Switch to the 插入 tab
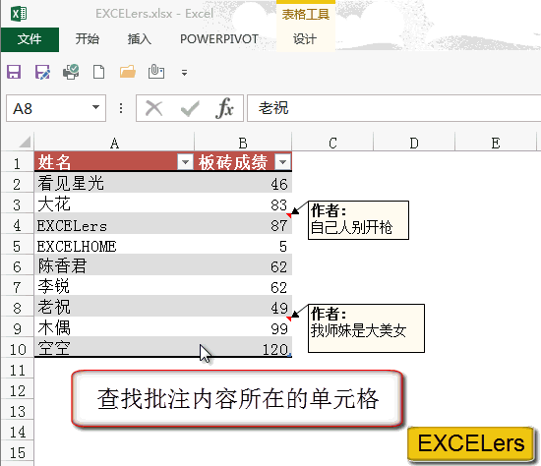Image resolution: width=541 pixels, height=466 pixels. point(140,39)
